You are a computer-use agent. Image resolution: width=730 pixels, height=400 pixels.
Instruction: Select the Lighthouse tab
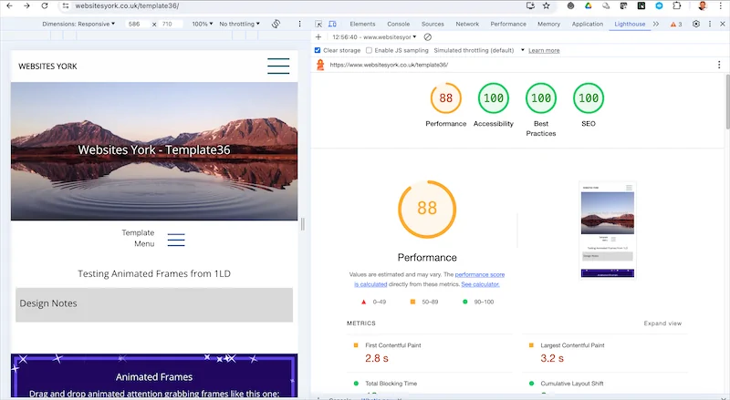click(x=630, y=24)
